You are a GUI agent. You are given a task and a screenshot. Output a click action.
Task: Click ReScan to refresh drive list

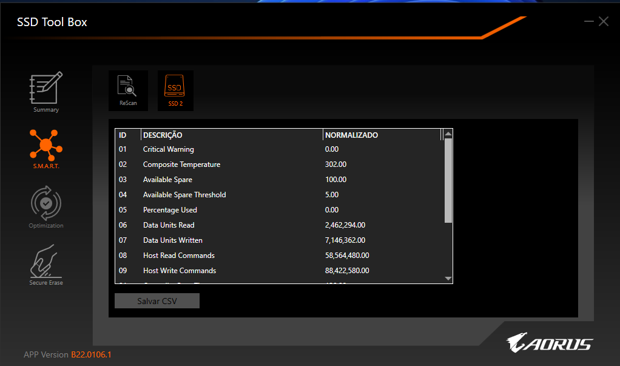click(x=128, y=90)
